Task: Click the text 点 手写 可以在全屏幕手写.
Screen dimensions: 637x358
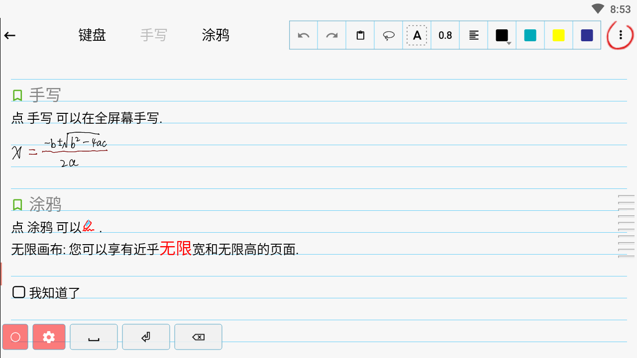Action: pos(87,118)
